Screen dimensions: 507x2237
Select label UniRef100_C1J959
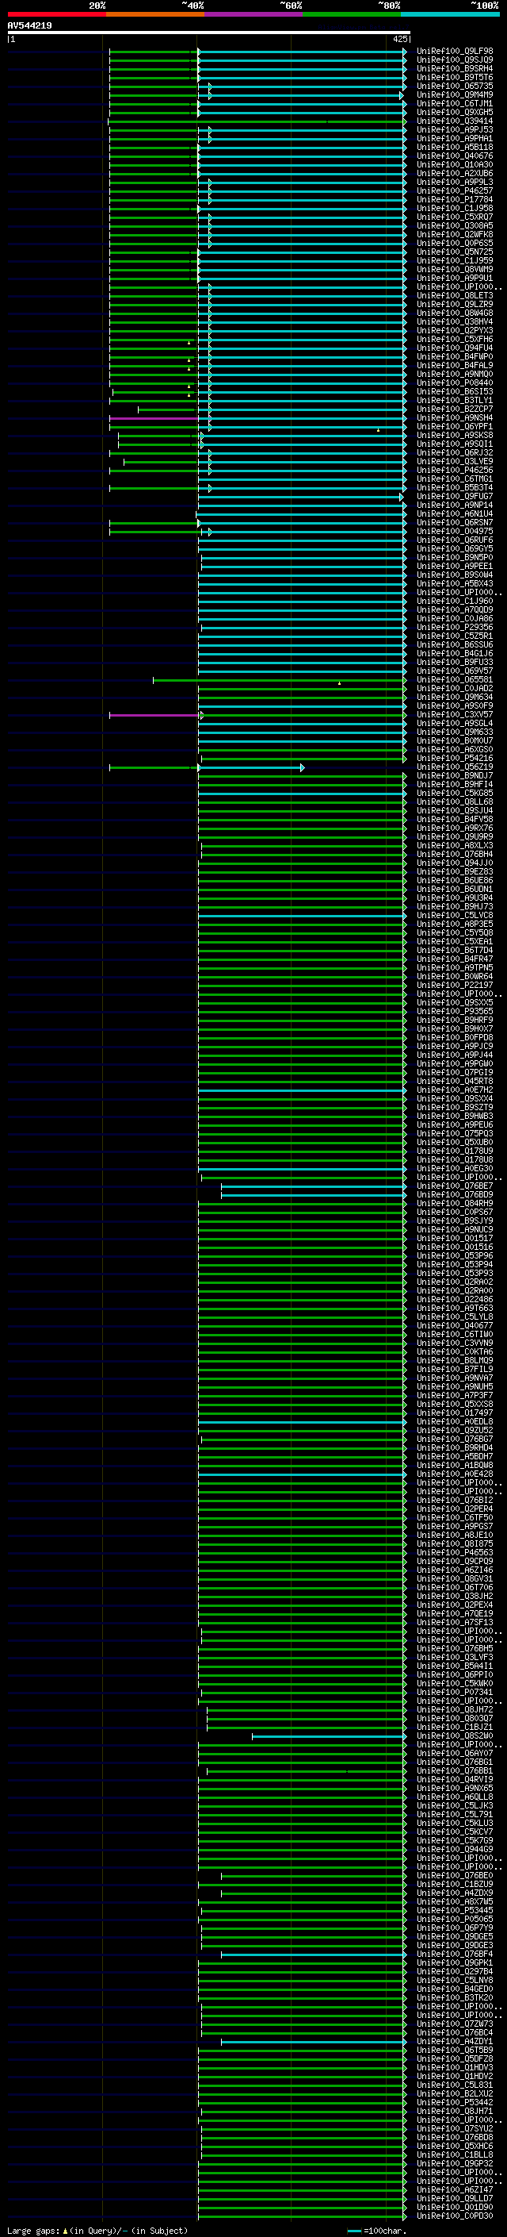coord(455,260)
